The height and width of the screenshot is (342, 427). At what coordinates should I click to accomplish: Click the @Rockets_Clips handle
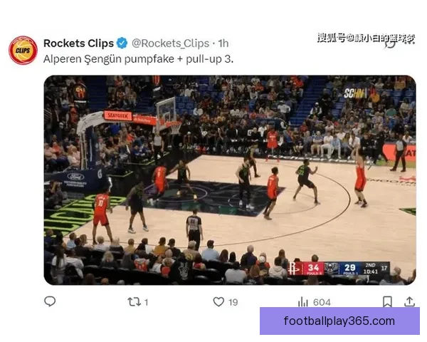[171, 43]
